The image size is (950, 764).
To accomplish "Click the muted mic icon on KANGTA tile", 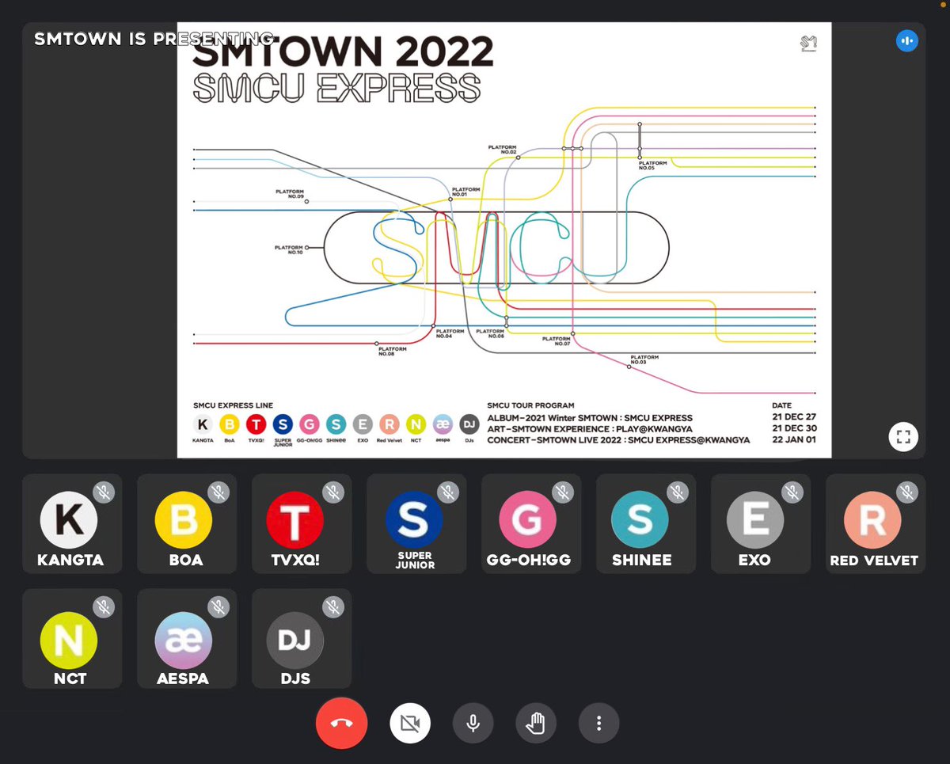I will [104, 492].
